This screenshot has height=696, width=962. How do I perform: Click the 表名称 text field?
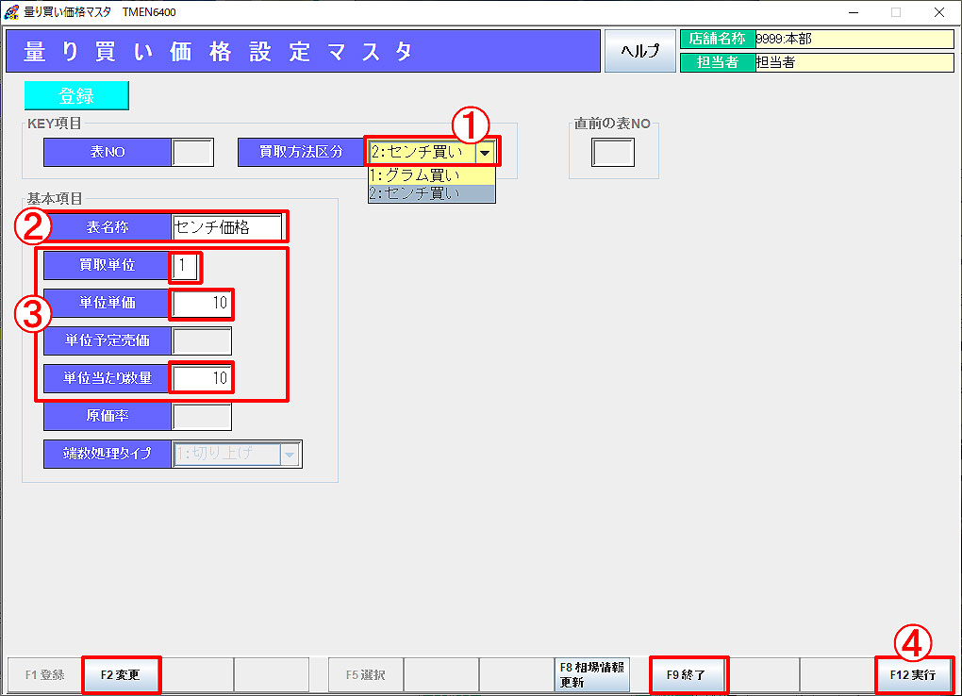pos(227,227)
